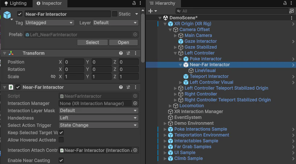Disable the Near-Far Interactor component checkbox
The height and width of the screenshot is (164, 296).
point(18,87)
